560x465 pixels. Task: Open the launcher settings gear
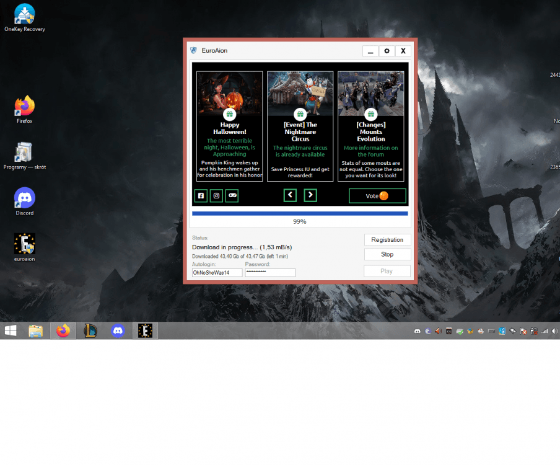(387, 51)
